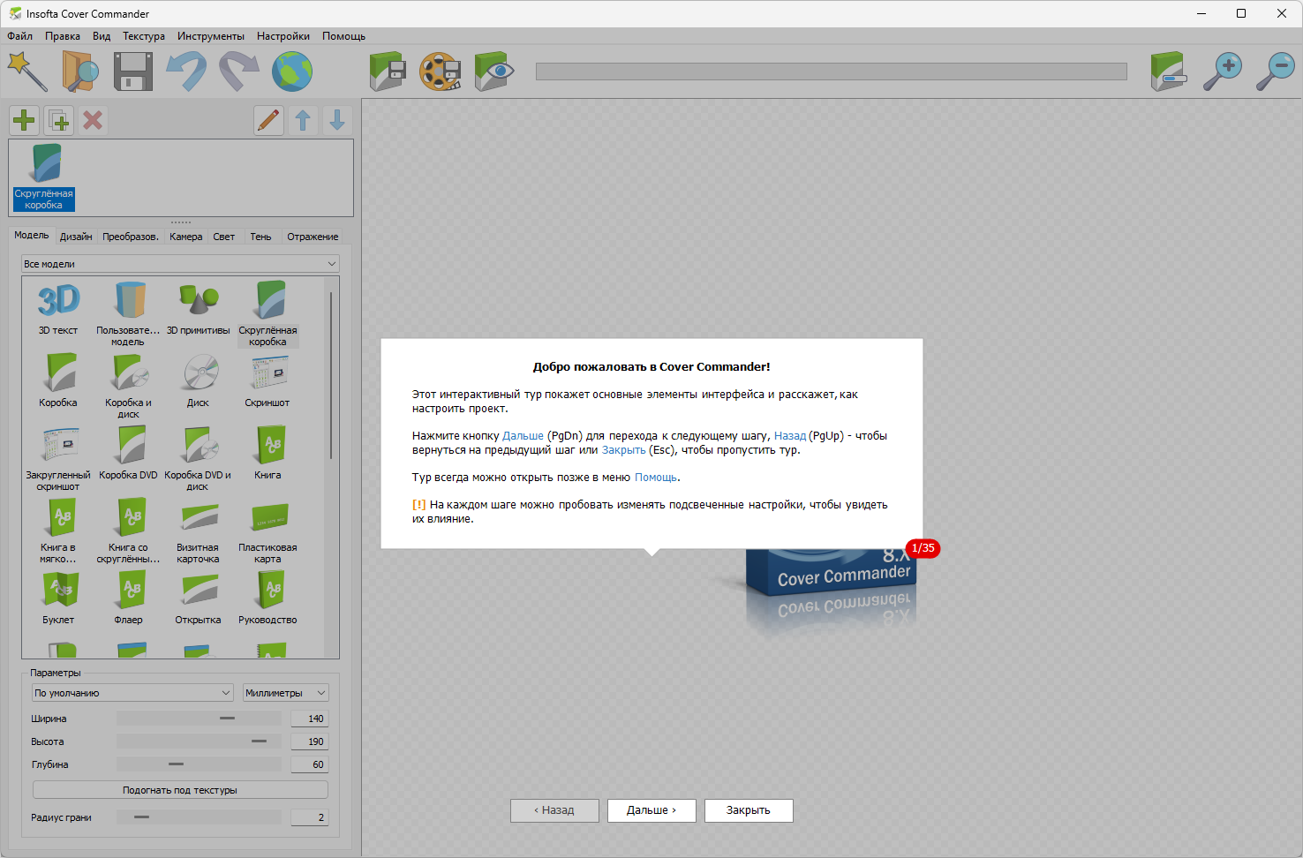Pick the Открытка model icon

pyautogui.click(x=199, y=598)
